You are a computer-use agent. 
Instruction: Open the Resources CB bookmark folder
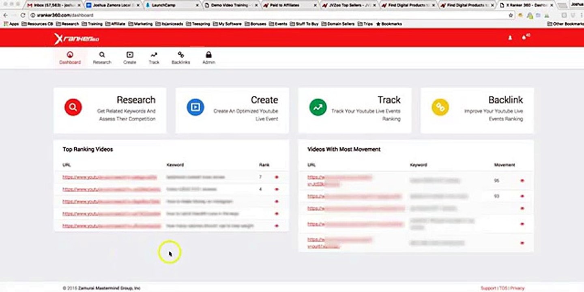(37, 24)
